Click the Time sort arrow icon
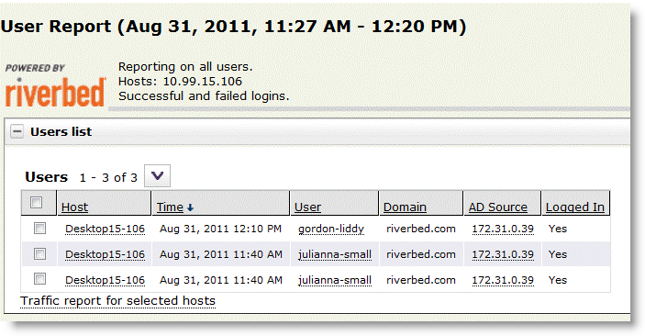645x336 pixels. tap(190, 208)
